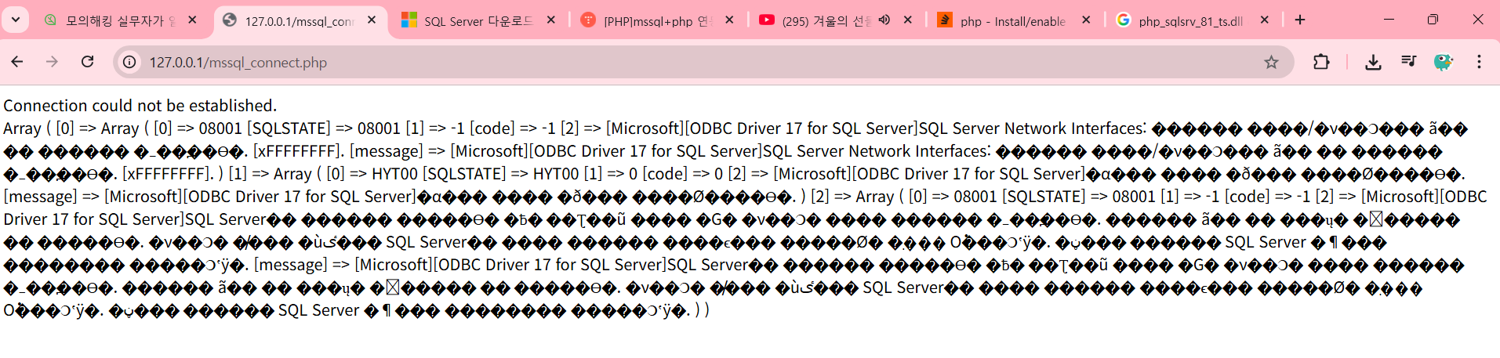Image resolution: width=1500 pixels, height=358 pixels.
Task: Click 'Connection could not be established.' text
Action: pyautogui.click(x=140, y=106)
